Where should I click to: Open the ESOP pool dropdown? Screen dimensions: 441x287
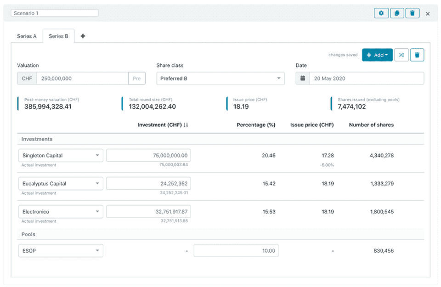click(x=61, y=251)
